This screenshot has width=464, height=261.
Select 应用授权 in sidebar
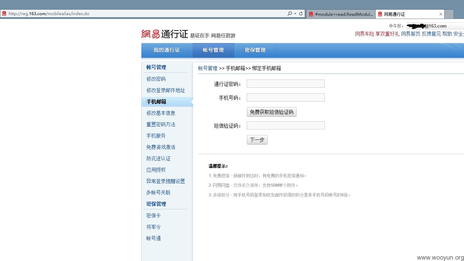click(x=156, y=170)
